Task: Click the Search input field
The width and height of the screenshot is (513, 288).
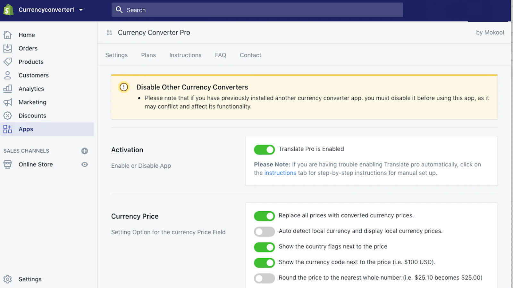Action: [257, 10]
